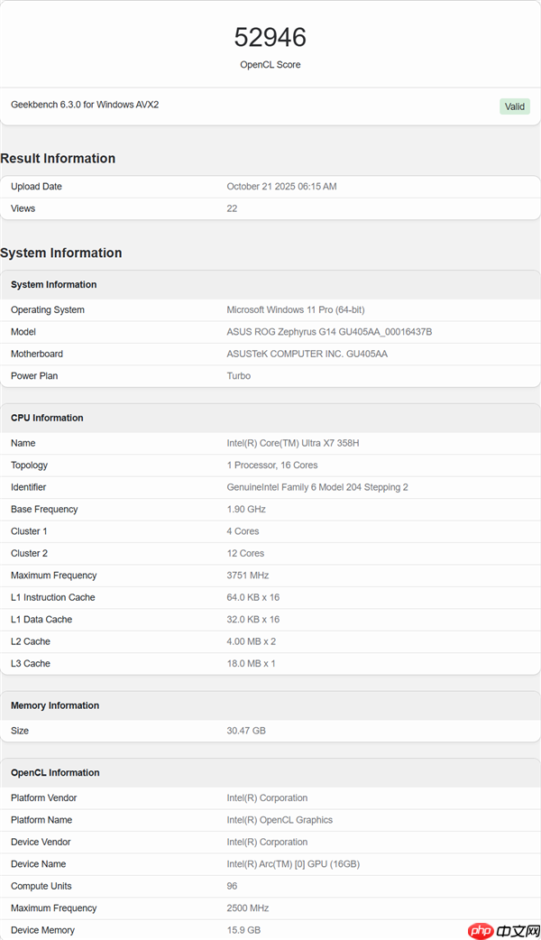
Task: Click the CPU Information section header
Action: click(x=47, y=419)
